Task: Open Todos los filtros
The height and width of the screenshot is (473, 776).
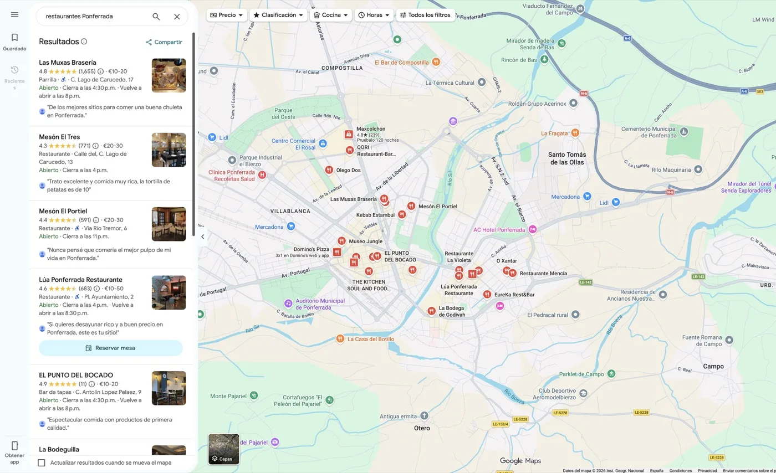Action: (x=426, y=15)
